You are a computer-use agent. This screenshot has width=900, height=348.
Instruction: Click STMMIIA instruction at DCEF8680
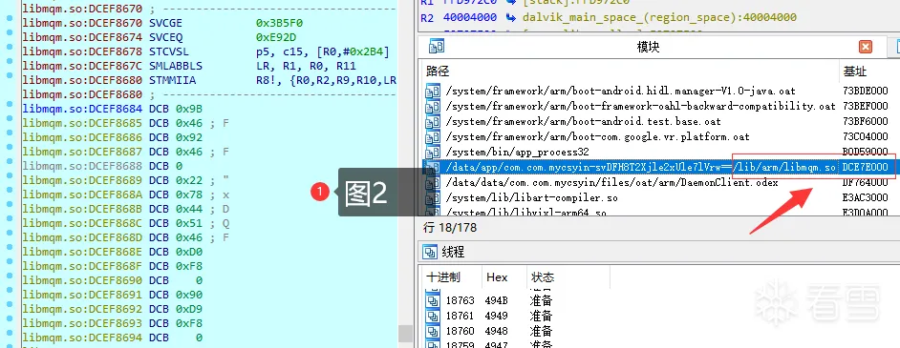point(172,81)
